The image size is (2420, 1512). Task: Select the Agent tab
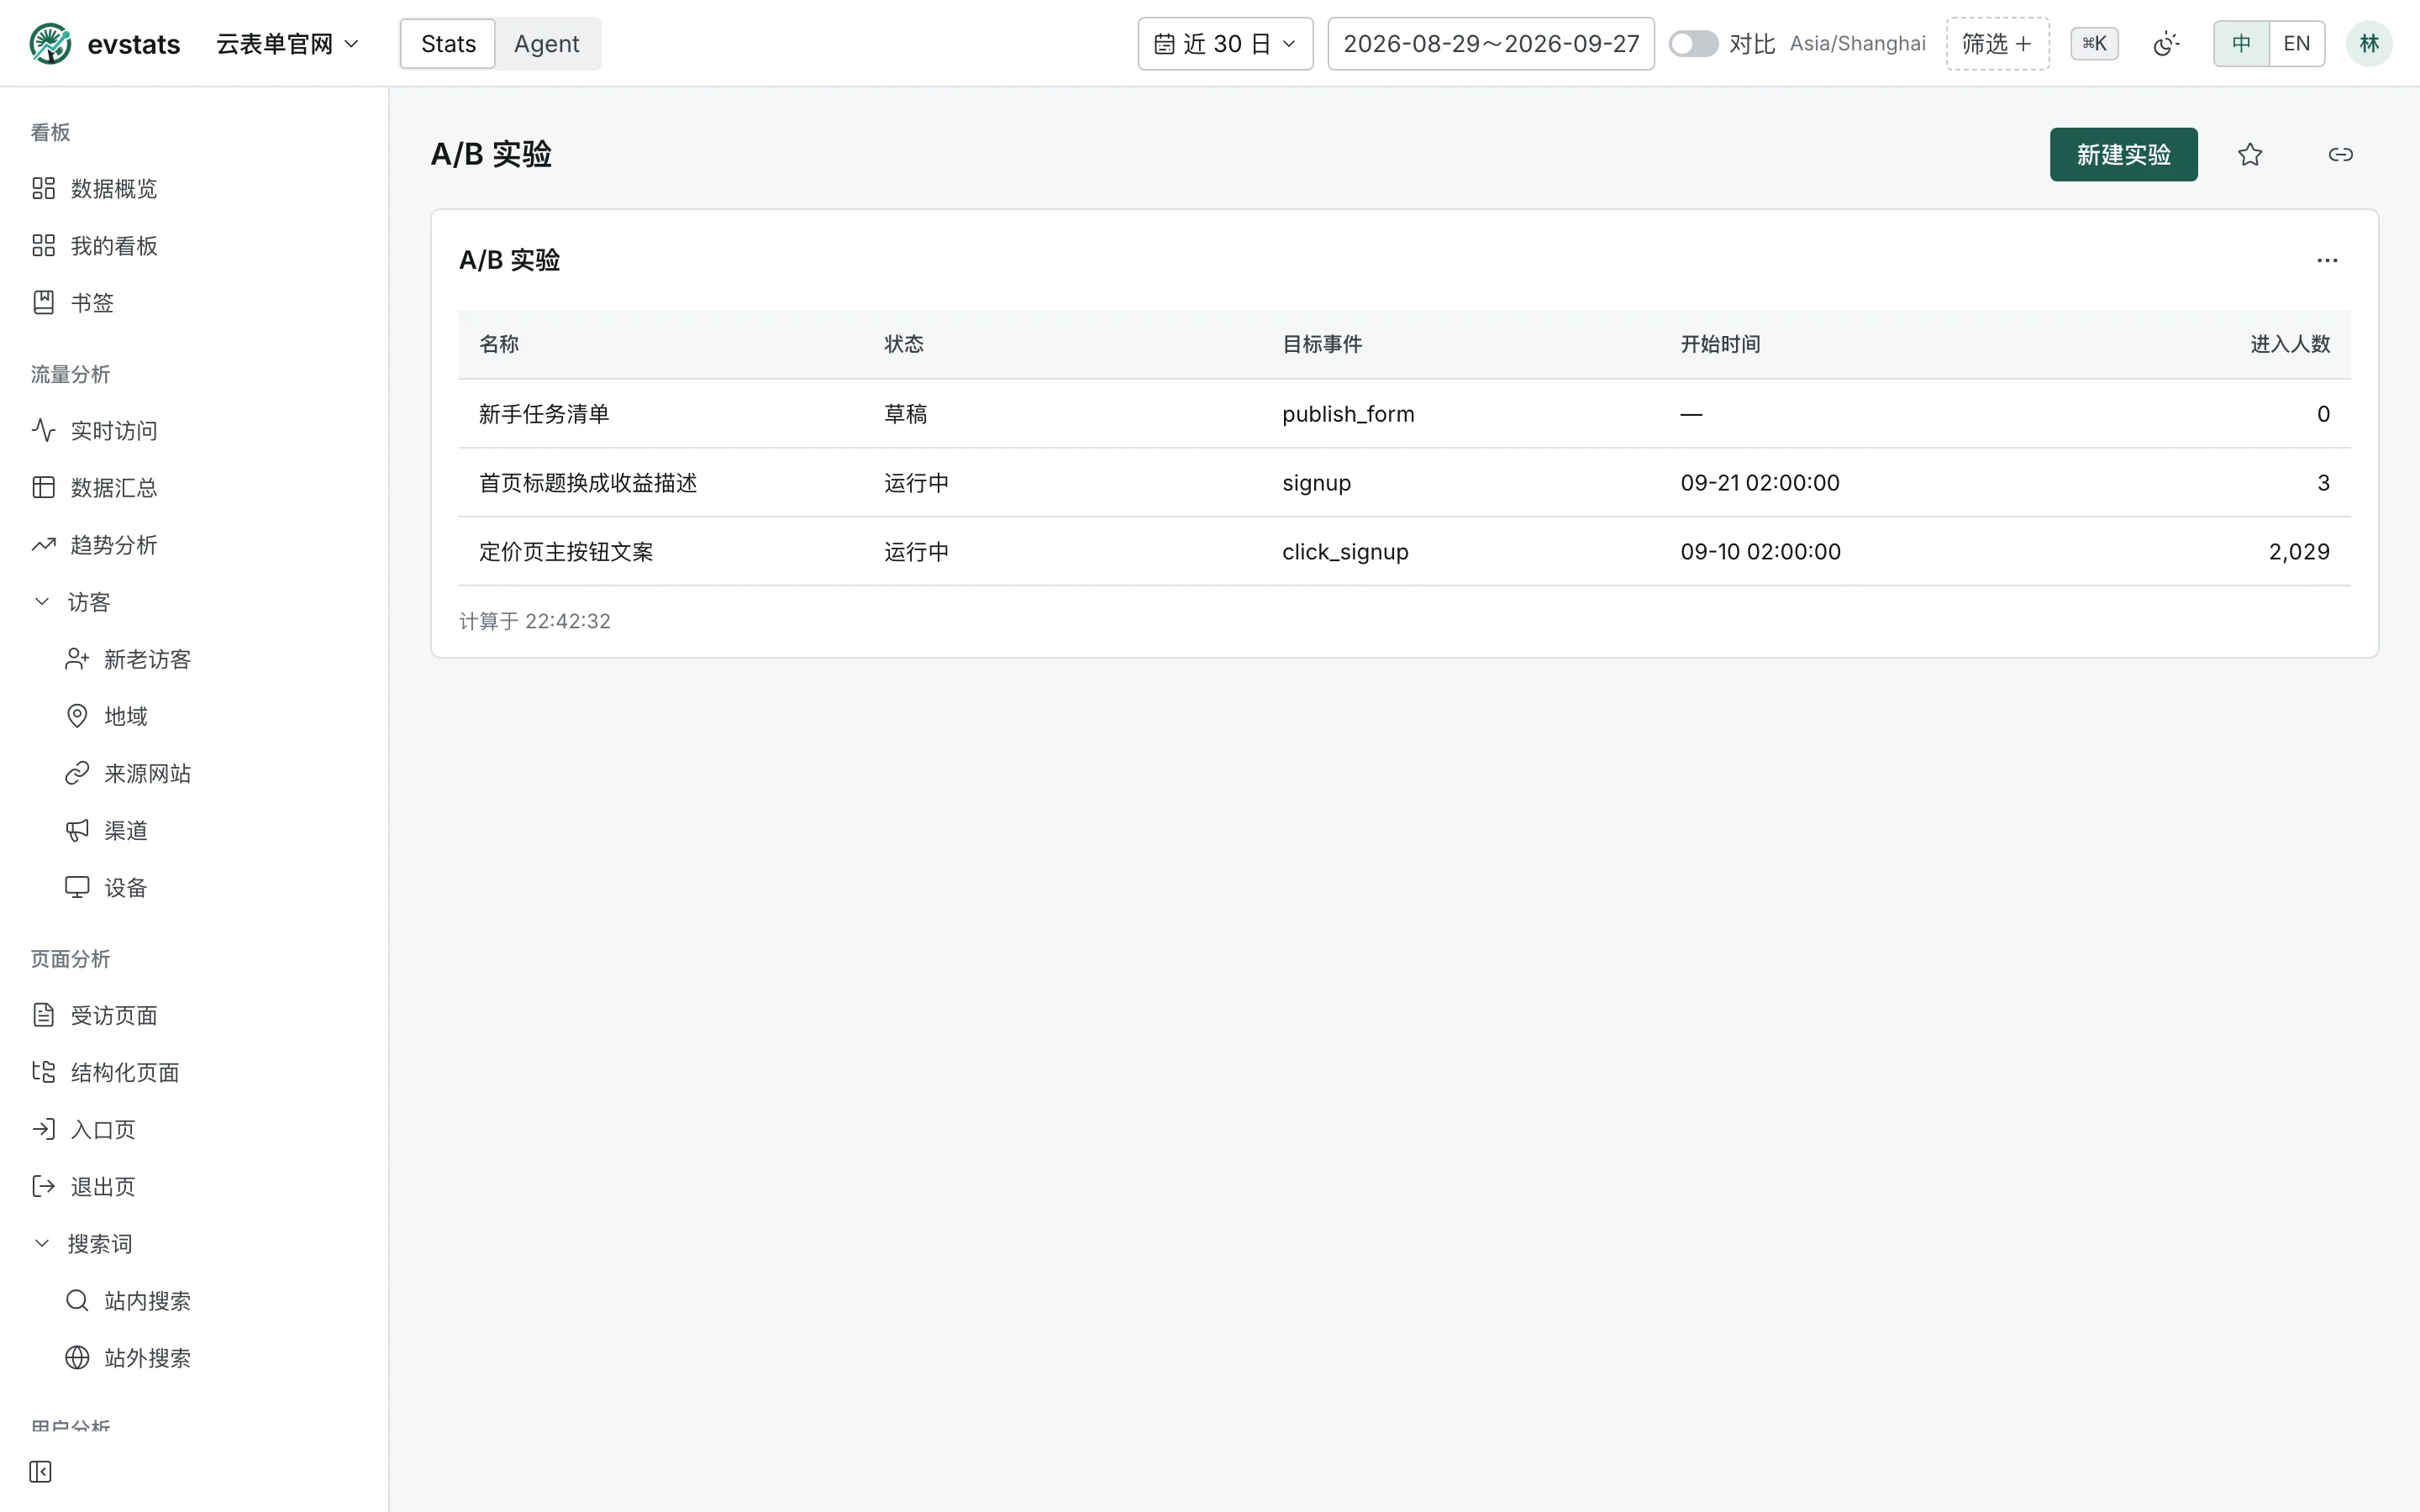547,44
